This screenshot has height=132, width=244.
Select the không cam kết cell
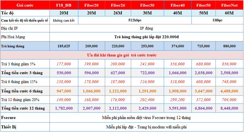pos(64,20)
